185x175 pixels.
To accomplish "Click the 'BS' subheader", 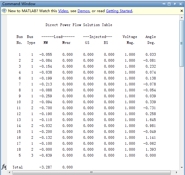I will pyautogui.click(x=106, y=43).
